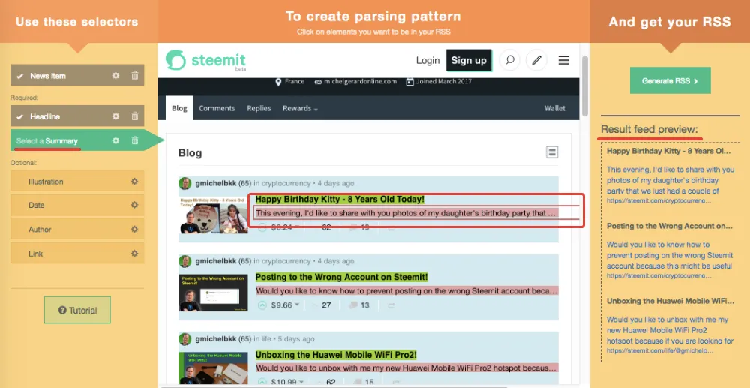Click Posting to the Wrong Account preview title

pos(670,226)
